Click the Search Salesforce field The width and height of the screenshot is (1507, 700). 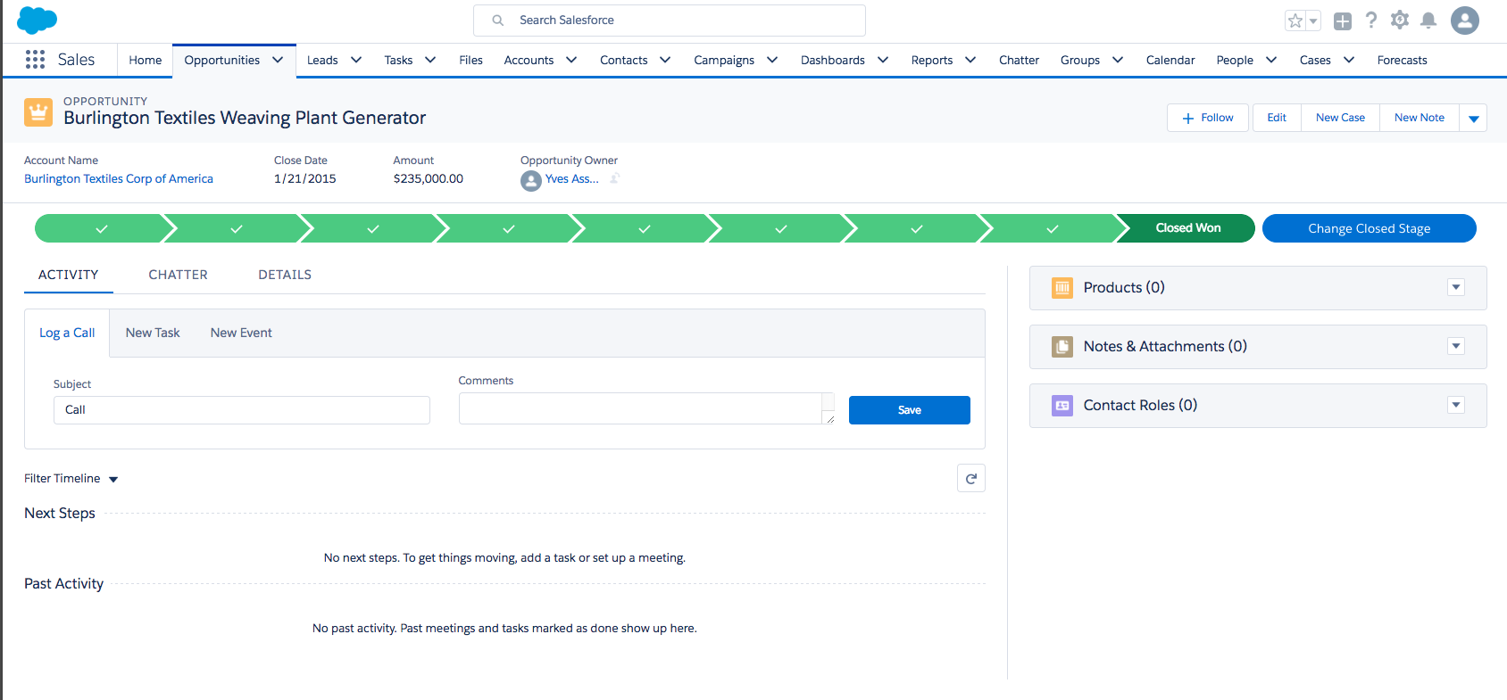click(670, 21)
